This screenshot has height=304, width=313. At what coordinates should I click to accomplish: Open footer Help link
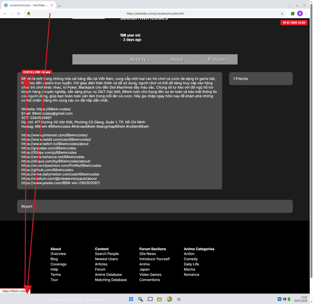click(x=54, y=270)
